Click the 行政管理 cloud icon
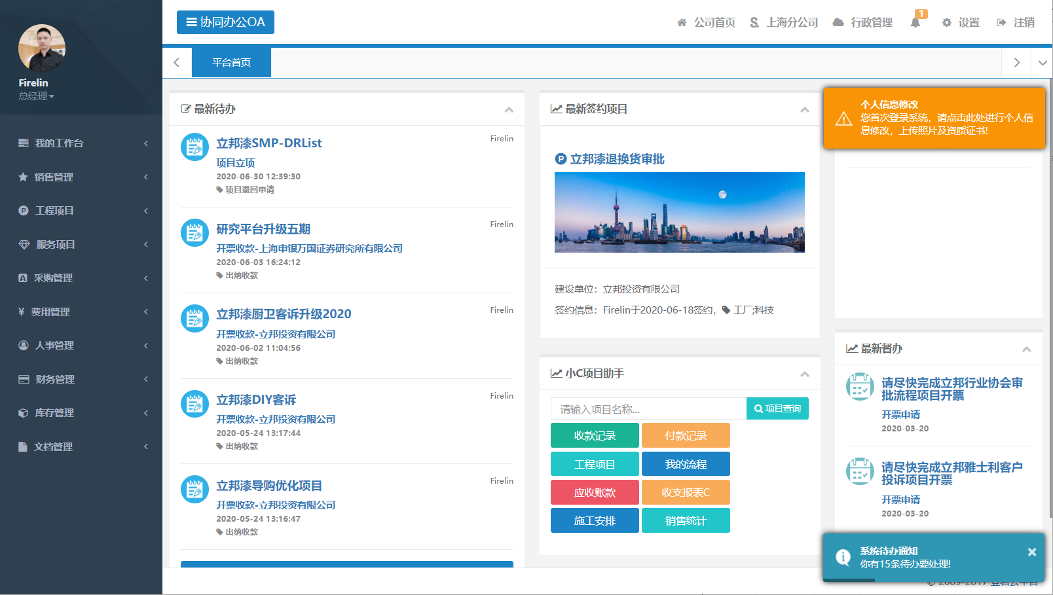The image size is (1053, 595). click(x=838, y=22)
